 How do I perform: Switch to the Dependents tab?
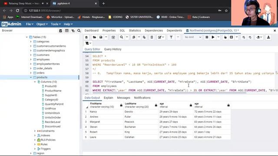pos(174,31)
